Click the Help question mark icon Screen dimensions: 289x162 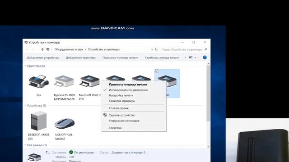tap(205, 58)
